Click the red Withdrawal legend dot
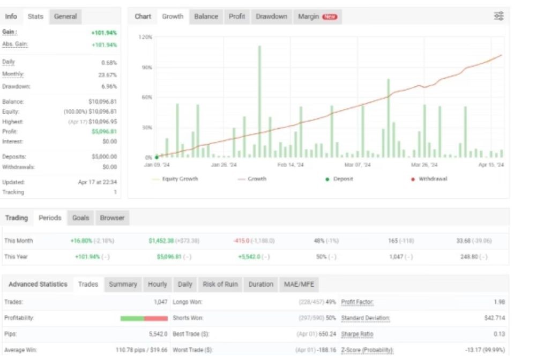 (413, 179)
